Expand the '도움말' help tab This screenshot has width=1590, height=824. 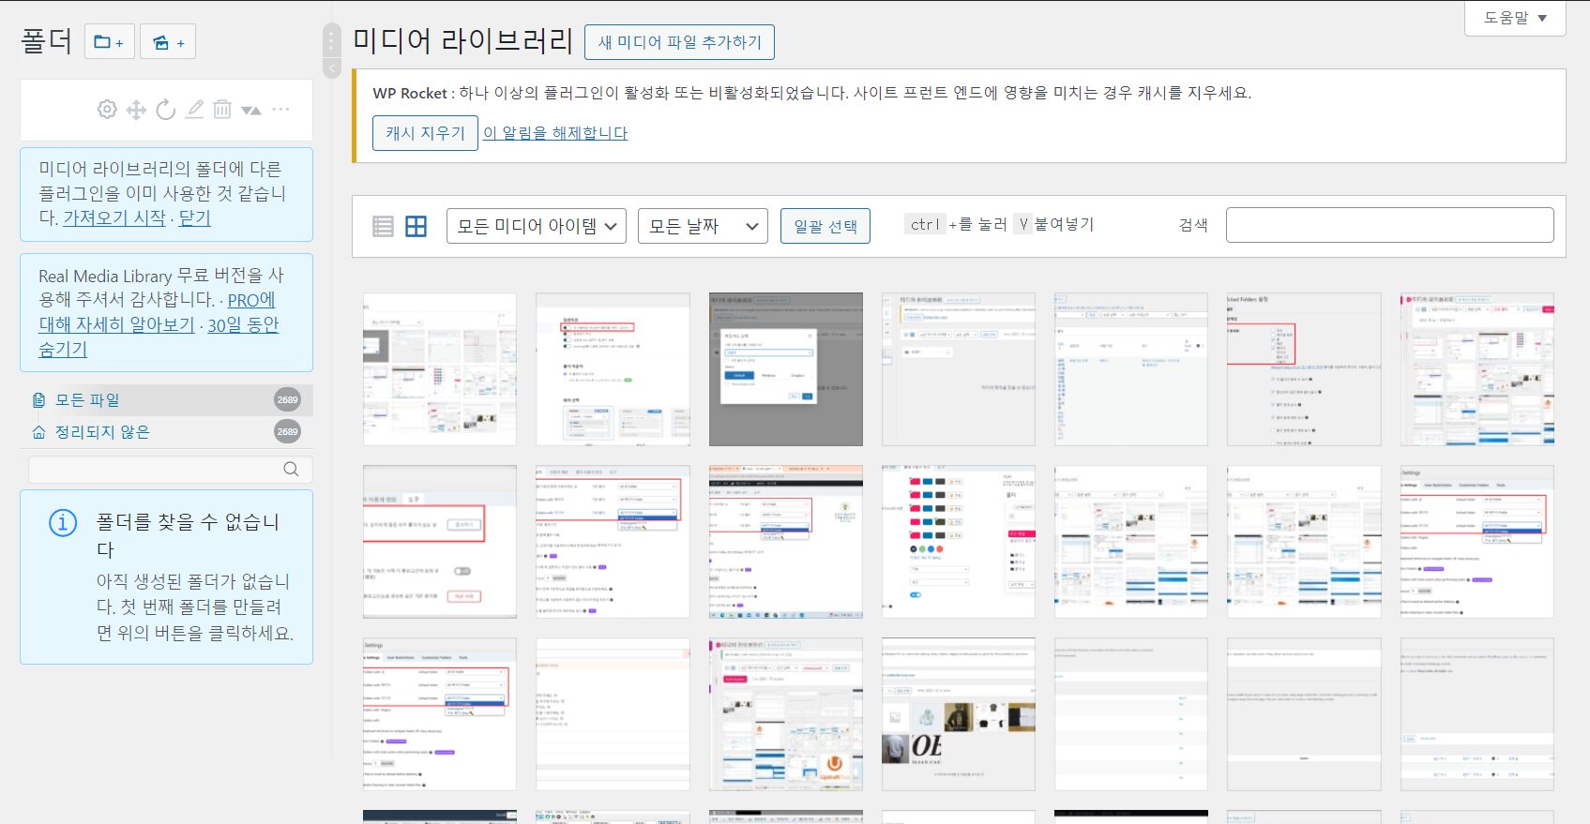[x=1514, y=18]
